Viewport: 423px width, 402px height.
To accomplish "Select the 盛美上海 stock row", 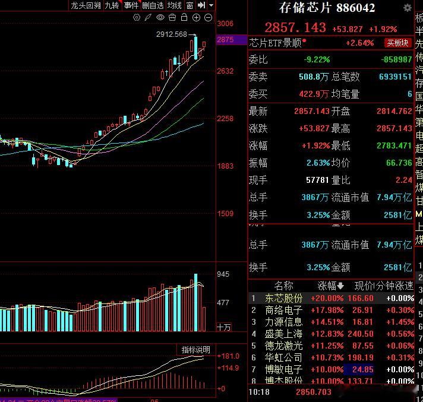I will pyautogui.click(x=332, y=334).
